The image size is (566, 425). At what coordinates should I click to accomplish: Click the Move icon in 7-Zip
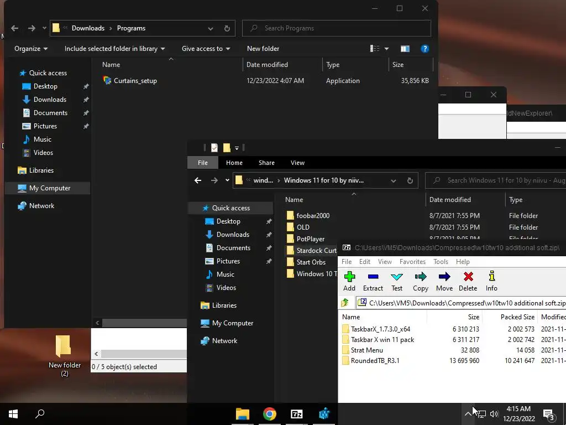[x=444, y=281]
